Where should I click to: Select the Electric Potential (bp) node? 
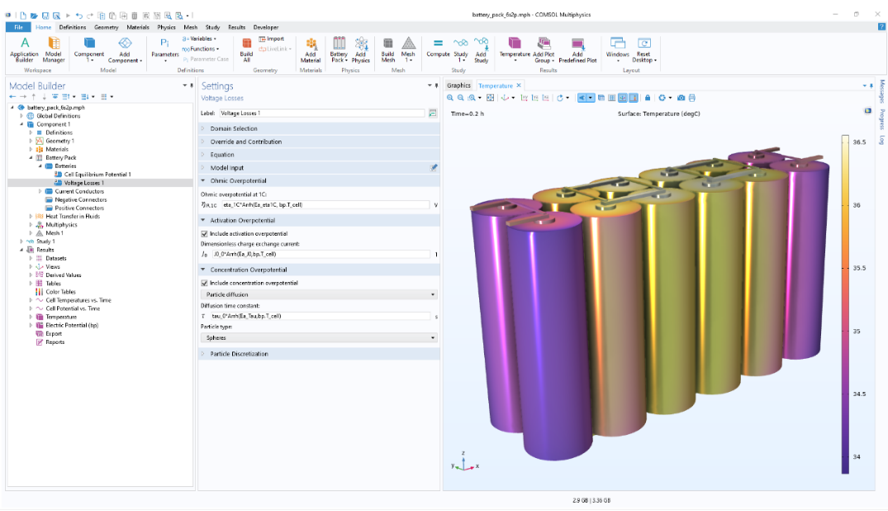[x=72, y=326]
